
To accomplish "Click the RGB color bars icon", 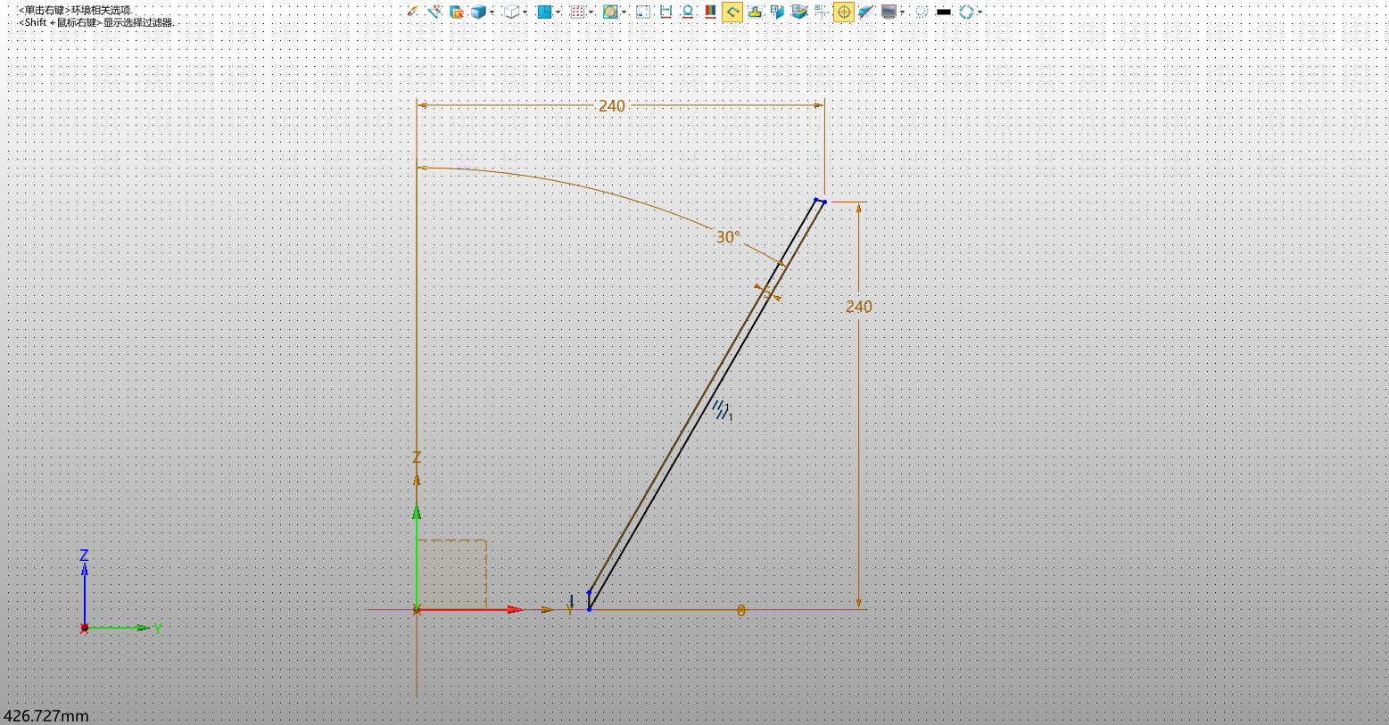I will pos(710,12).
